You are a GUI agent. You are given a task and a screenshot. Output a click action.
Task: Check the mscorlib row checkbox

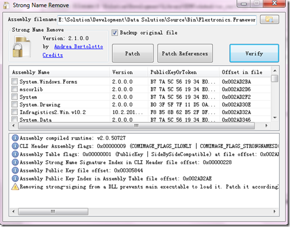[x=14, y=89]
